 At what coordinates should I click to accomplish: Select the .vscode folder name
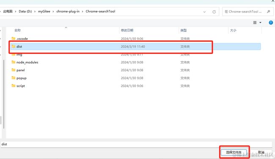pyautogui.click(x=22, y=39)
